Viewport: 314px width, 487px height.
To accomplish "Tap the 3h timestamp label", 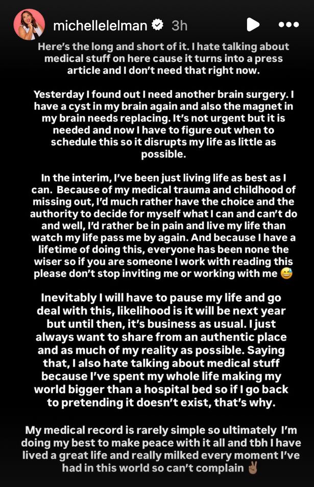I will click(179, 23).
